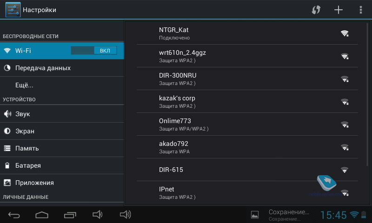The image size is (372, 223).
Task: Open the three-dot overflow menu
Action: [x=361, y=10]
